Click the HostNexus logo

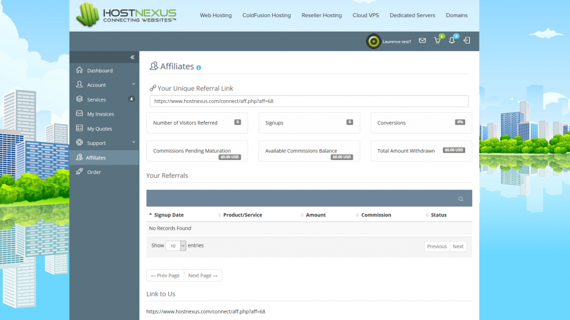tap(127, 15)
